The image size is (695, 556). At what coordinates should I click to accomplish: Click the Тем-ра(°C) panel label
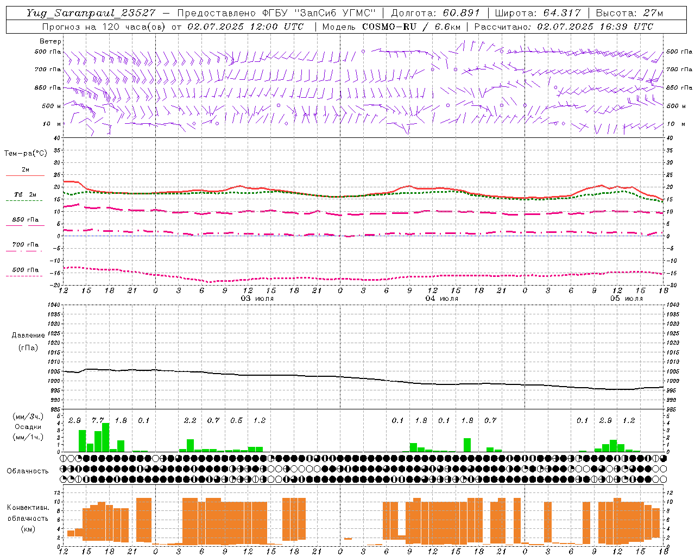26,154
